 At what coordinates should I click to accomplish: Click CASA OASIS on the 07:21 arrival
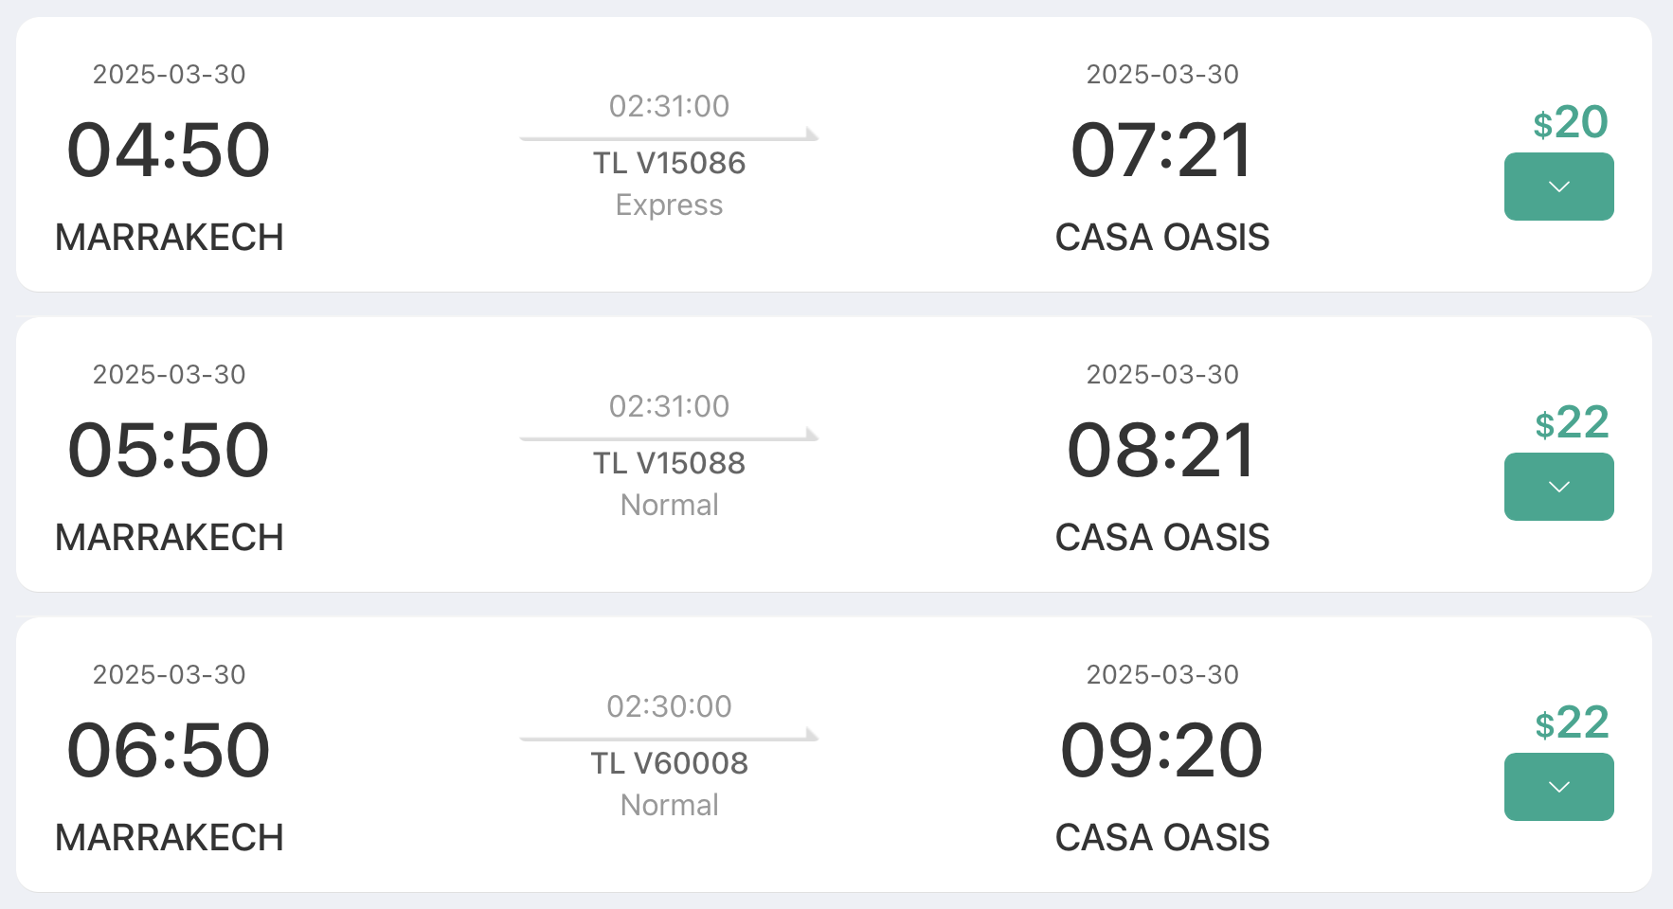[1161, 238]
